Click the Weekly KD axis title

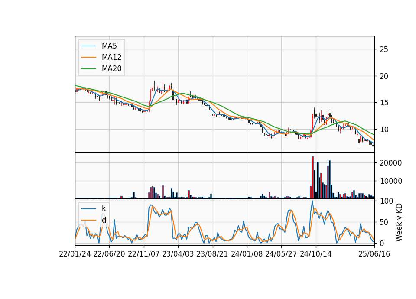[x=399, y=222]
